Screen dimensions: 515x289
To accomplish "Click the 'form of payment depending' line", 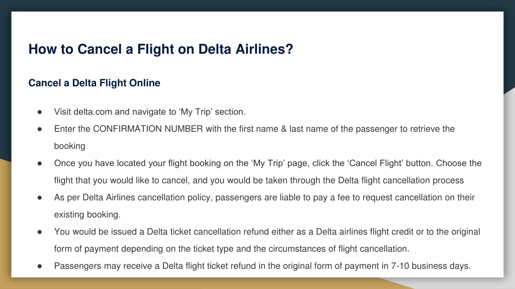I will click(231, 249).
